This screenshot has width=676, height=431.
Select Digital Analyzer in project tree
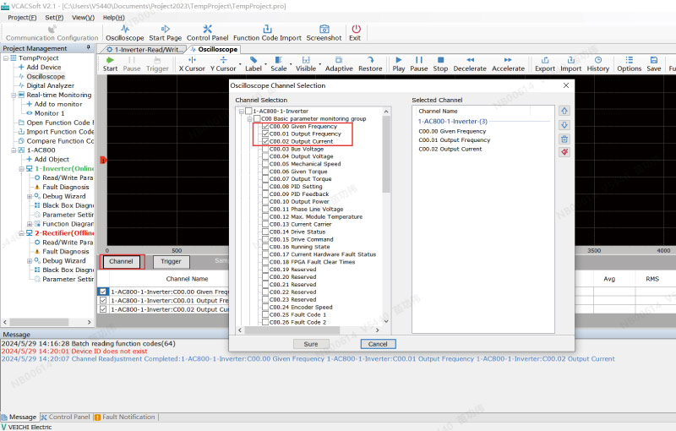pos(51,85)
